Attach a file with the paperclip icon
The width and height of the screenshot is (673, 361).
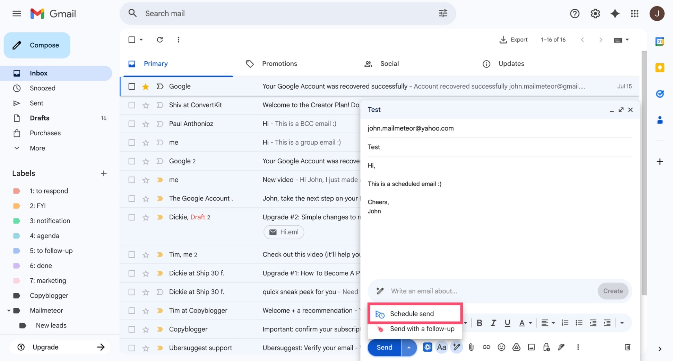[x=471, y=347]
